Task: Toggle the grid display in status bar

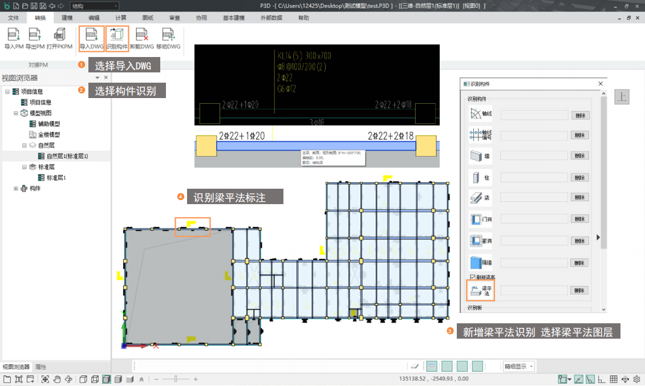Action: pos(614,379)
